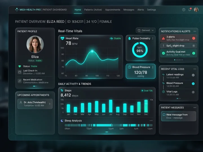
Task: Click the heart rate chart peak marker
Action: [92, 51]
